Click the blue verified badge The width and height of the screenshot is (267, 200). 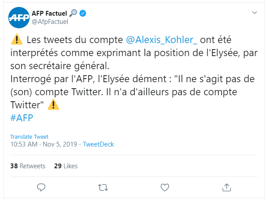tap(83, 13)
